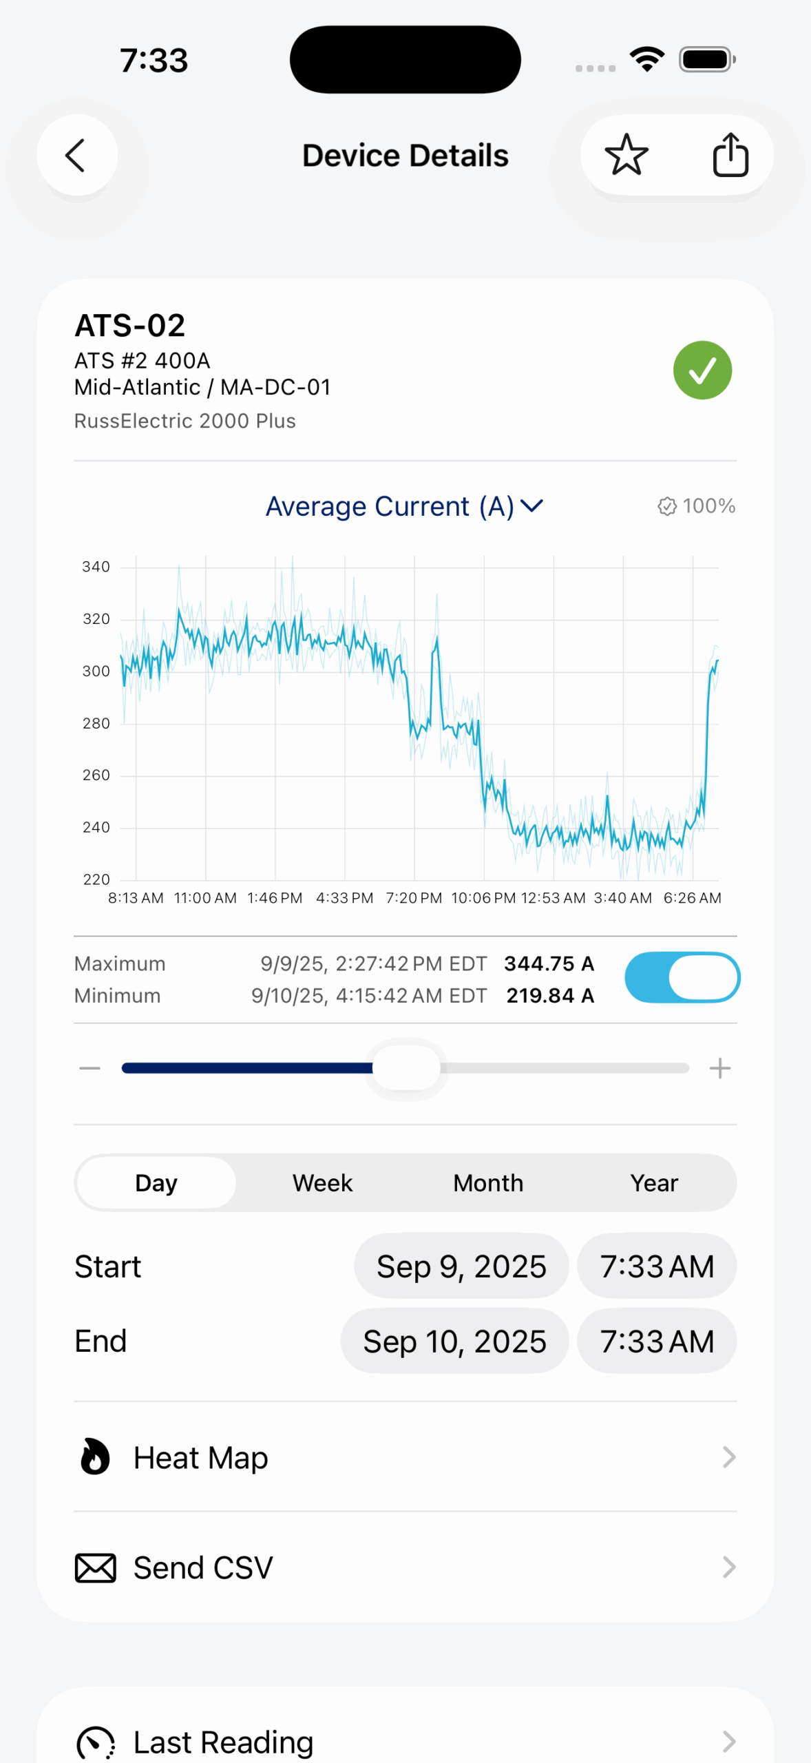The height and width of the screenshot is (1763, 811).
Task: Open the Average Current (A) dropdown
Action: [404, 506]
